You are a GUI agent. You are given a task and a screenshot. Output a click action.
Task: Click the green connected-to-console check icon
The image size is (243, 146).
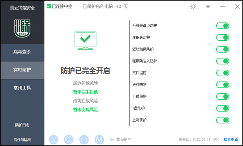pos(49,6)
